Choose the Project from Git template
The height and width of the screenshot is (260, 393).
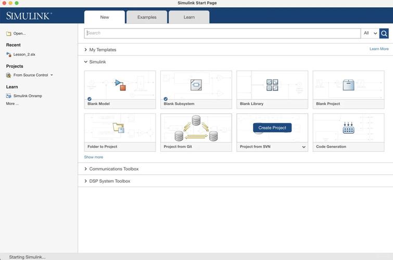[x=196, y=128]
